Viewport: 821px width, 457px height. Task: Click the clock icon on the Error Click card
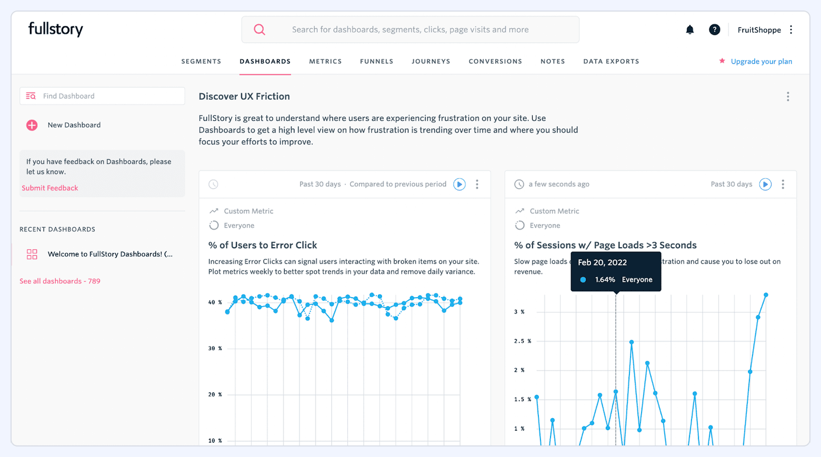(213, 184)
